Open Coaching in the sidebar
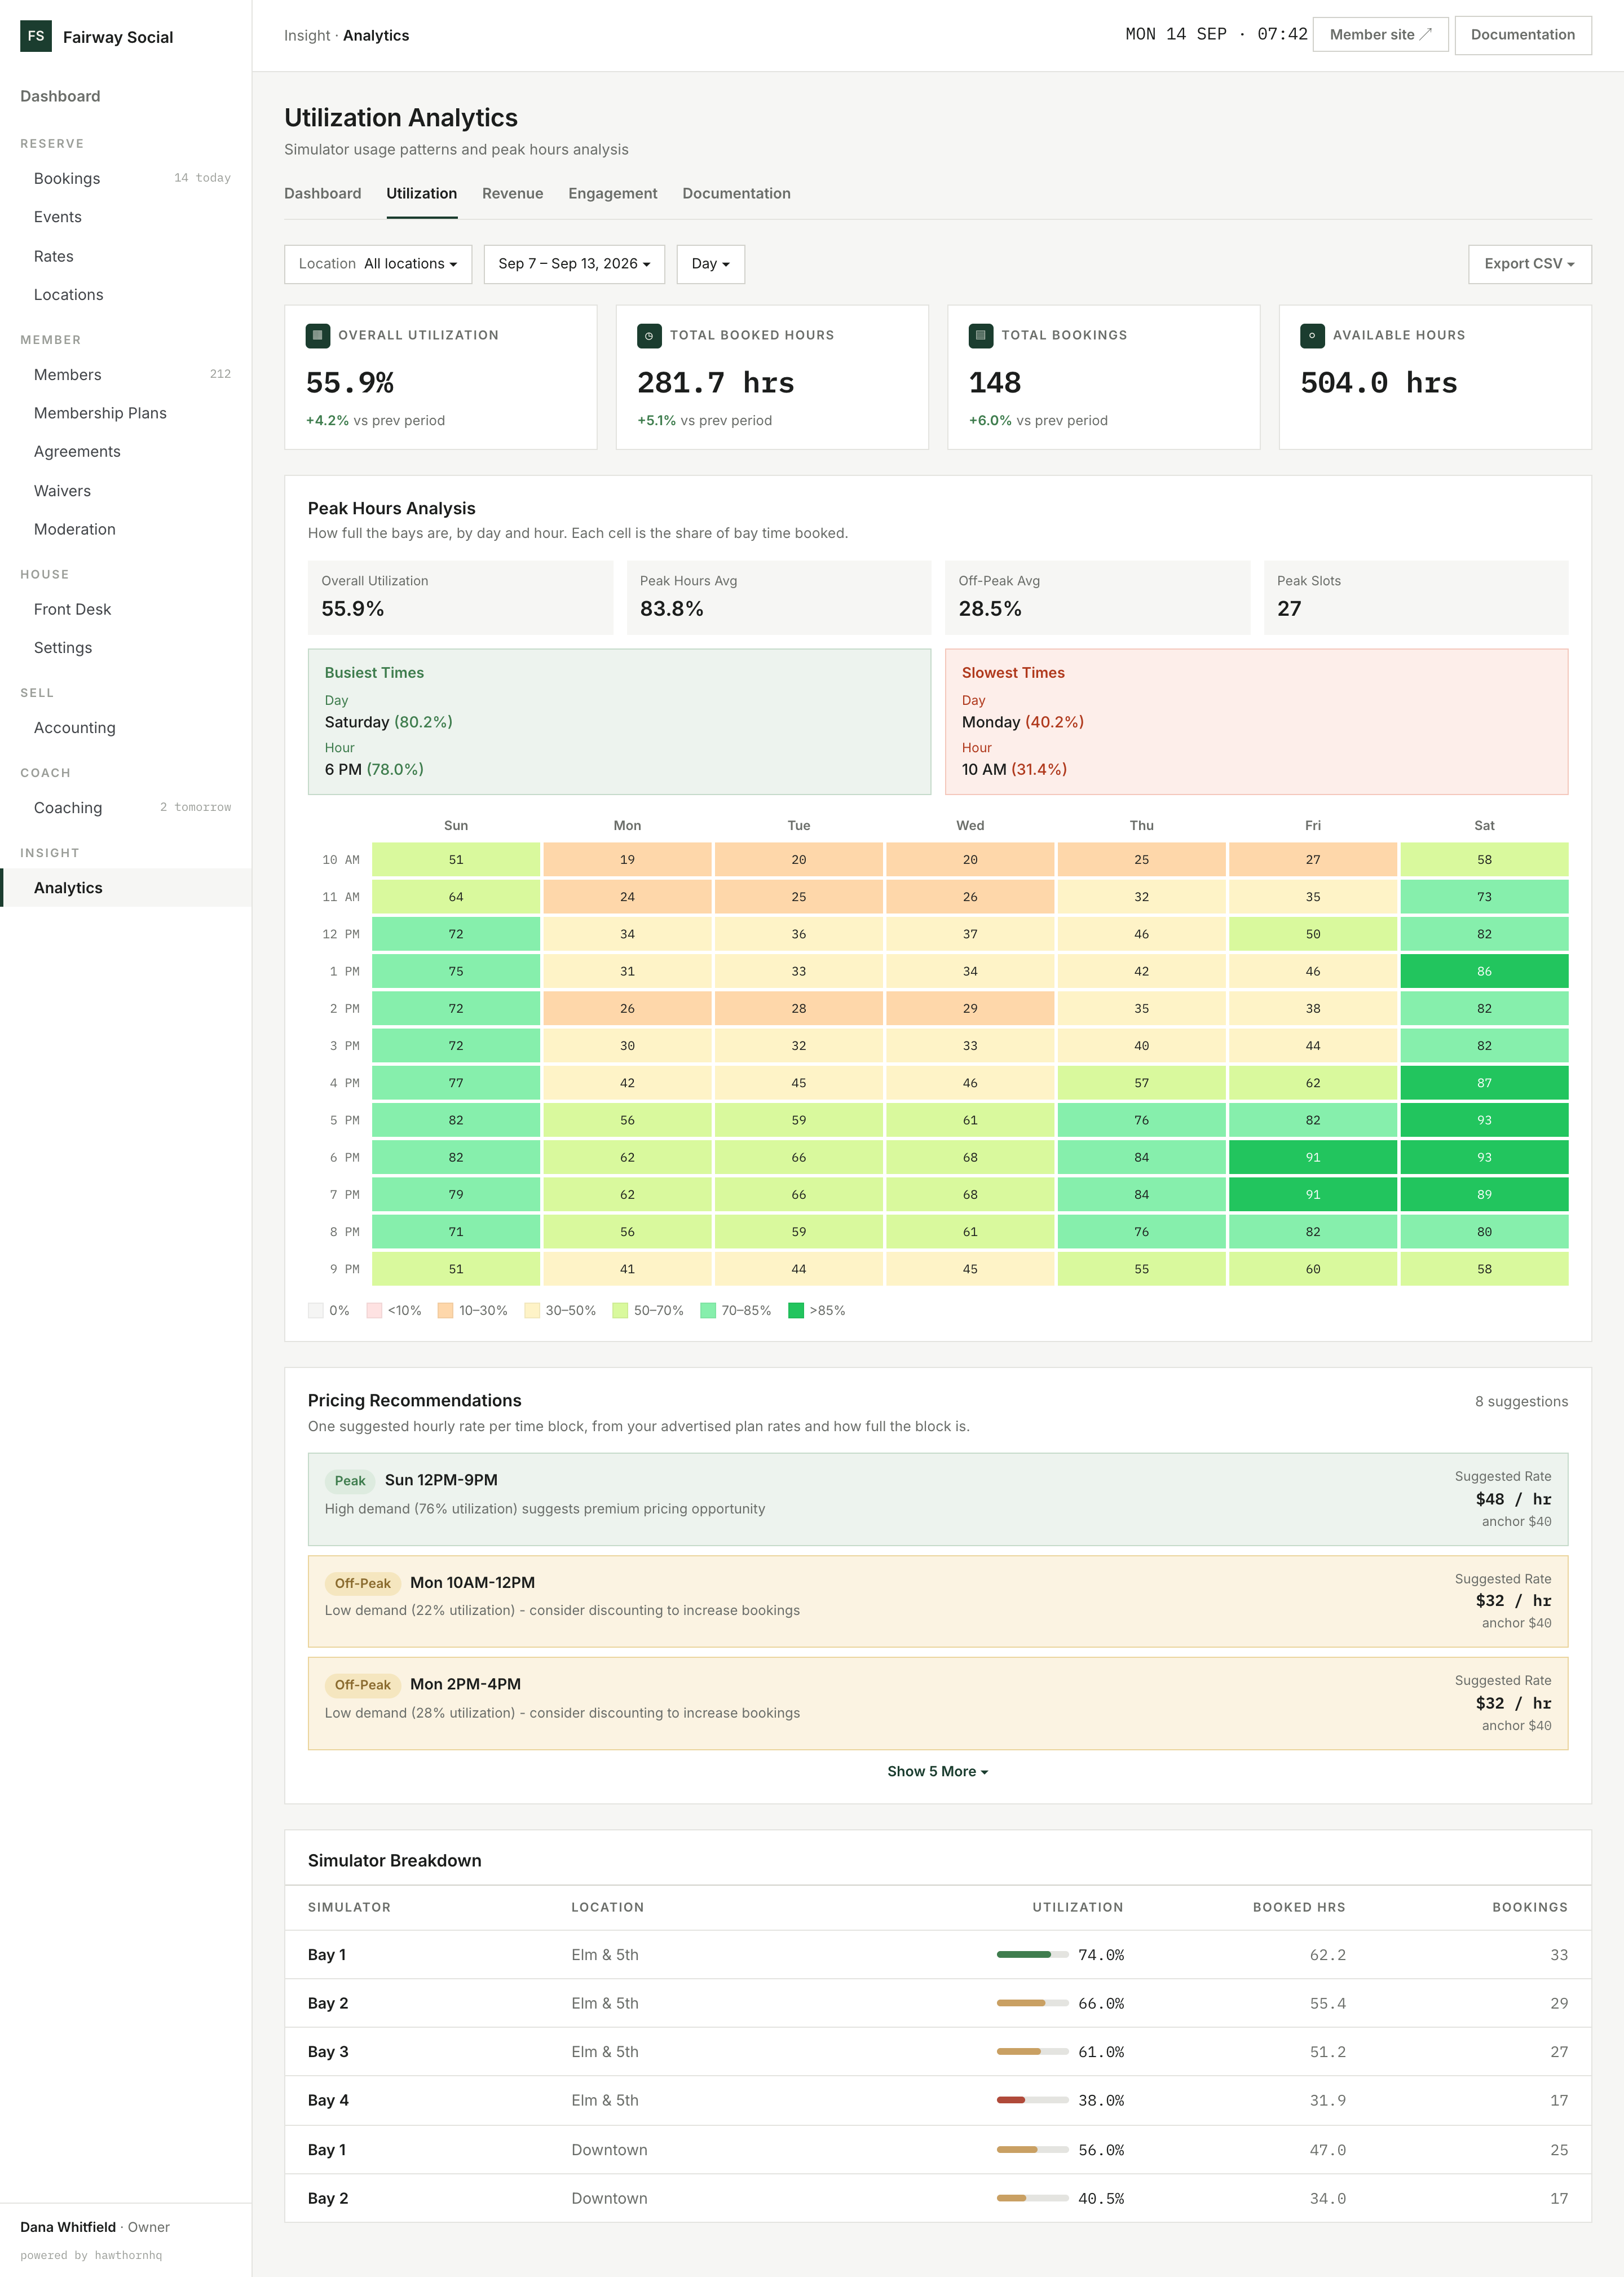The image size is (1624, 2277). coord(126,808)
